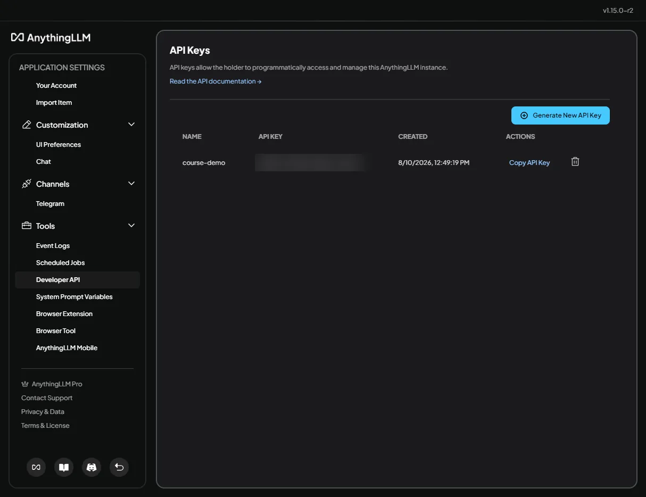
Task: Click the APPLICATION SETTINGS heading
Action: [x=62, y=68]
